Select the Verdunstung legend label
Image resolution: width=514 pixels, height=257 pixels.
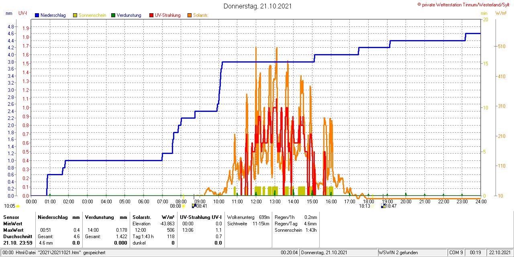[x=129, y=15]
